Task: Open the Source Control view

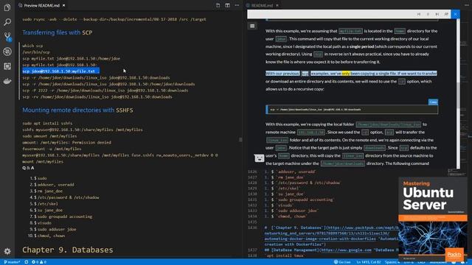Action: click(7, 37)
